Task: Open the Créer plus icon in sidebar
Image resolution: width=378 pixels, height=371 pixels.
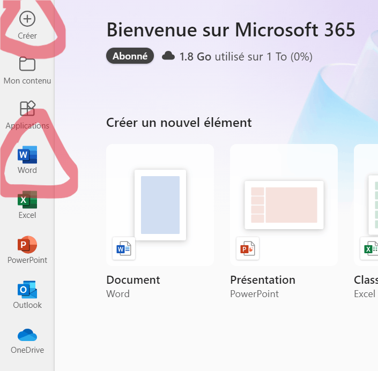Action: coord(27,19)
